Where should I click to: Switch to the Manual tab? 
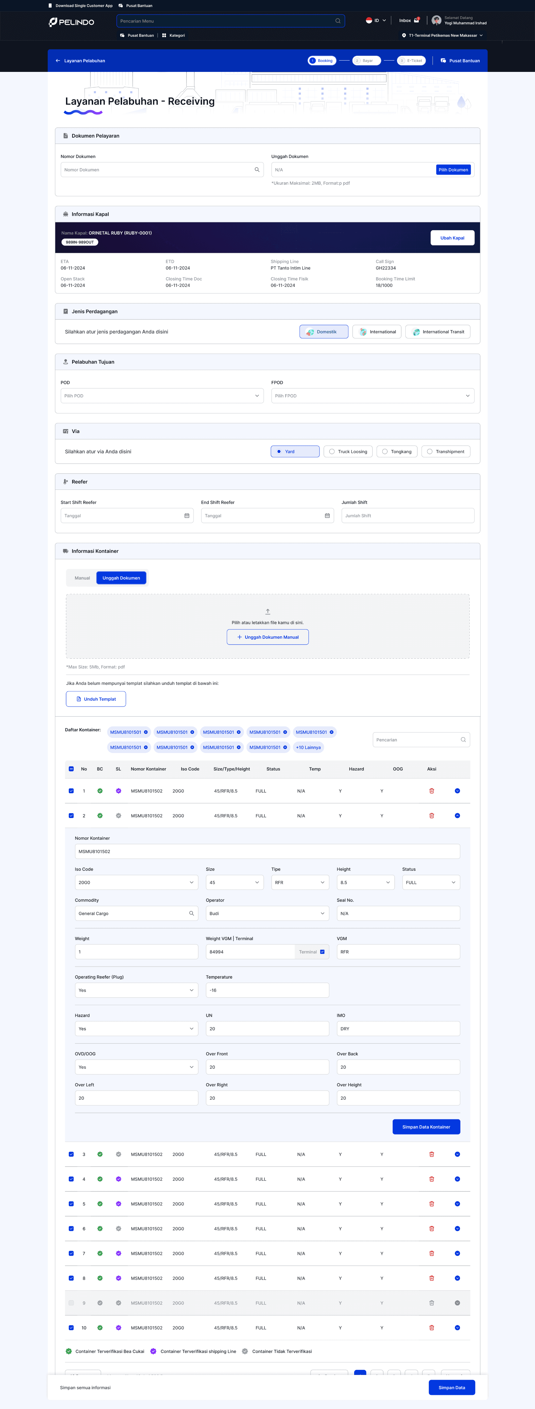pyautogui.click(x=82, y=578)
